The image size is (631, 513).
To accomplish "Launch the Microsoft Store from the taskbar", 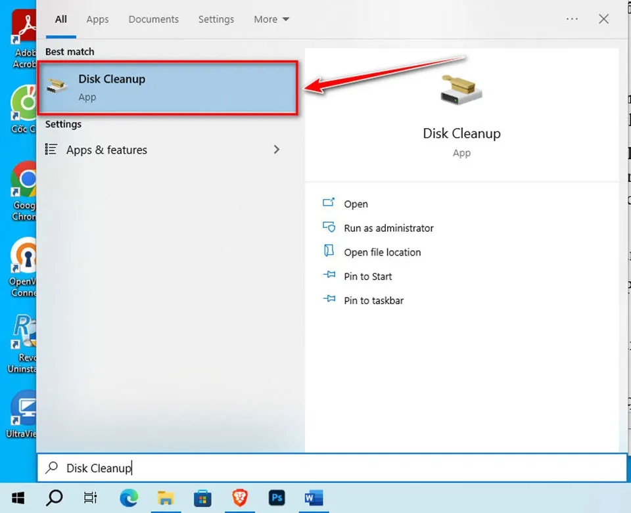I will 203,498.
